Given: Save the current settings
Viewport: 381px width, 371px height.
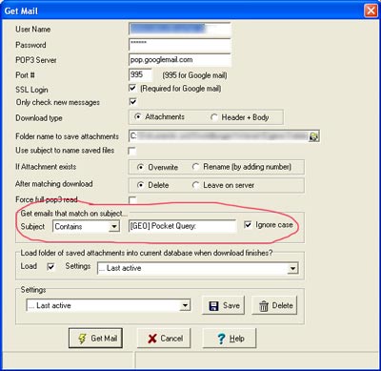Looking at the screenshot, I should pos(223,305).
